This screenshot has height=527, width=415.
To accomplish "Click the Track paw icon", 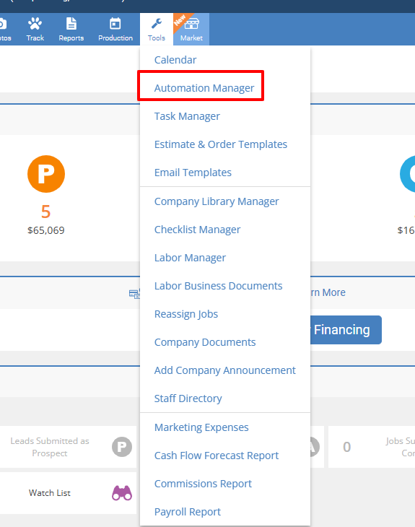I will coord(35,24).
